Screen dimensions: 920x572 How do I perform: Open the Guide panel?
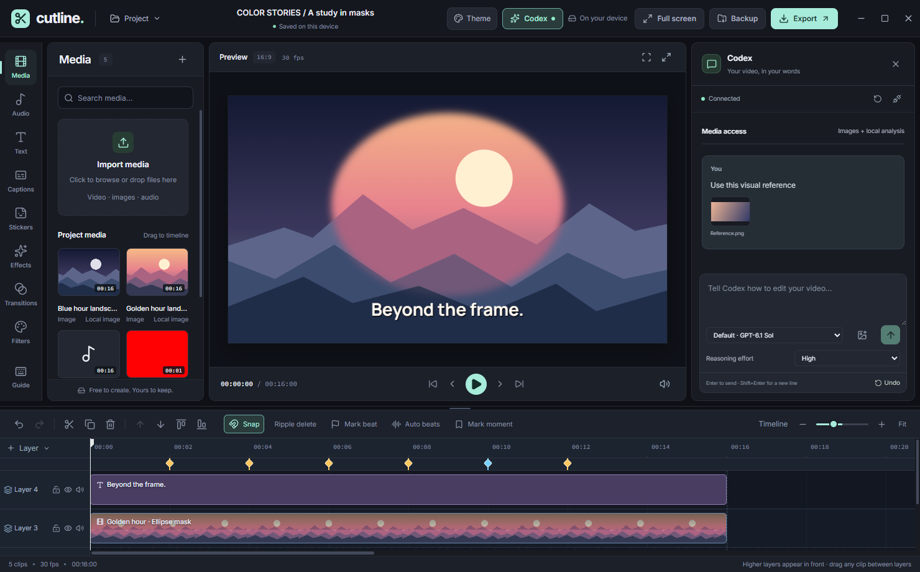(21, 376)
